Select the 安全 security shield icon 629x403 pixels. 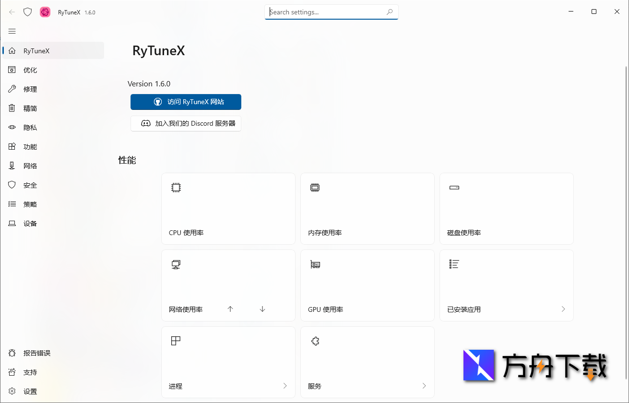click(12, 185)
